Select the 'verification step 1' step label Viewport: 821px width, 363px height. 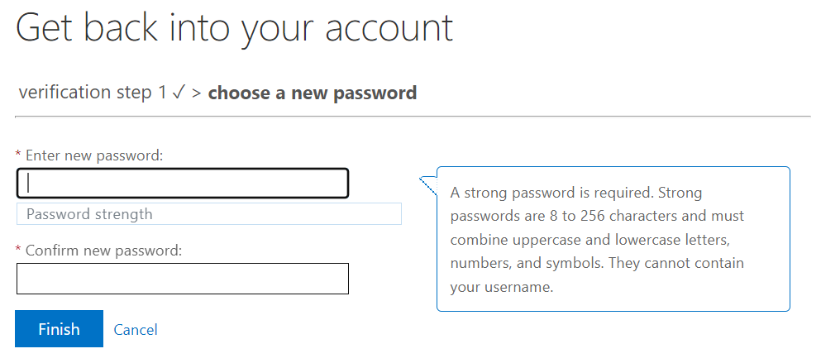click(x=93, y=93)
